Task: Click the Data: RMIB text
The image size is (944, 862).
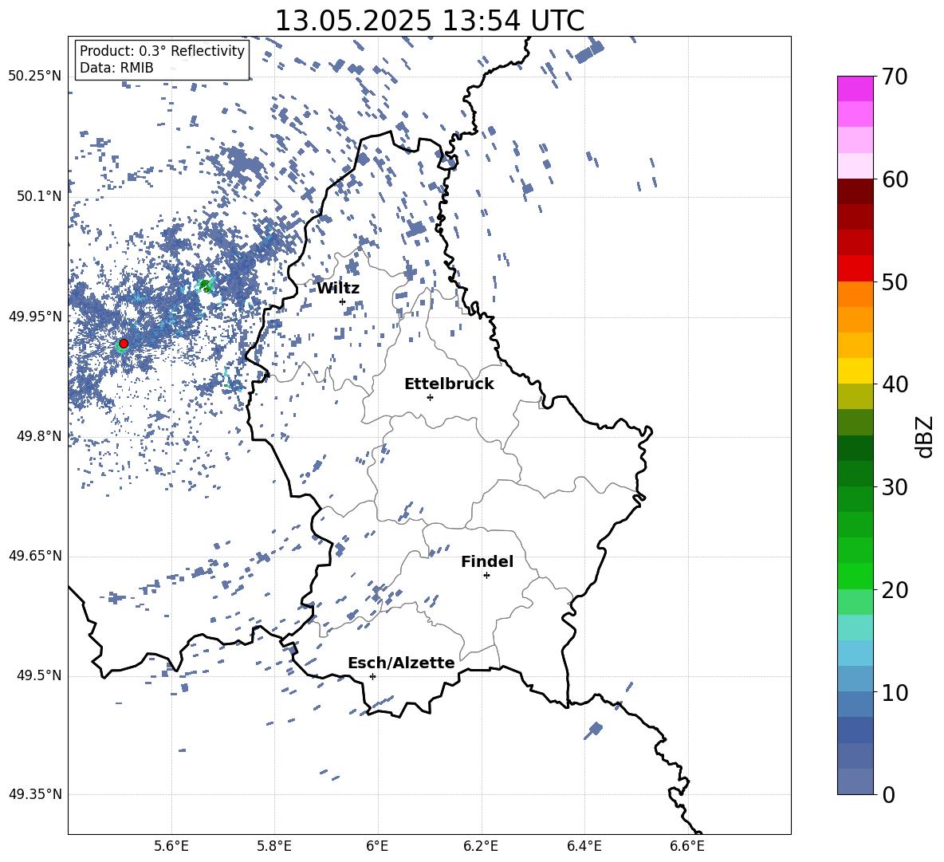Action: (x=116, y=68)
